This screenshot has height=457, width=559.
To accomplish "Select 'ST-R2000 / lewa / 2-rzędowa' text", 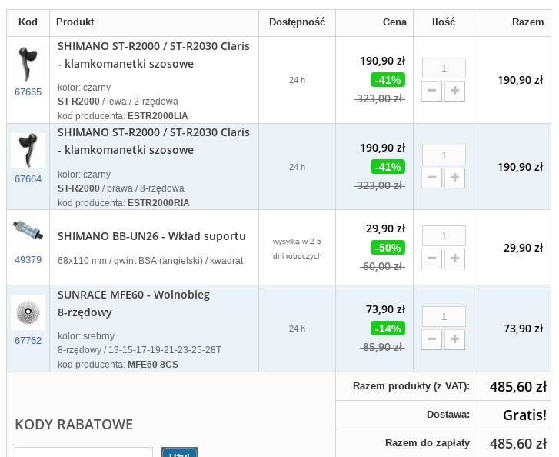I will click(118, 102).
